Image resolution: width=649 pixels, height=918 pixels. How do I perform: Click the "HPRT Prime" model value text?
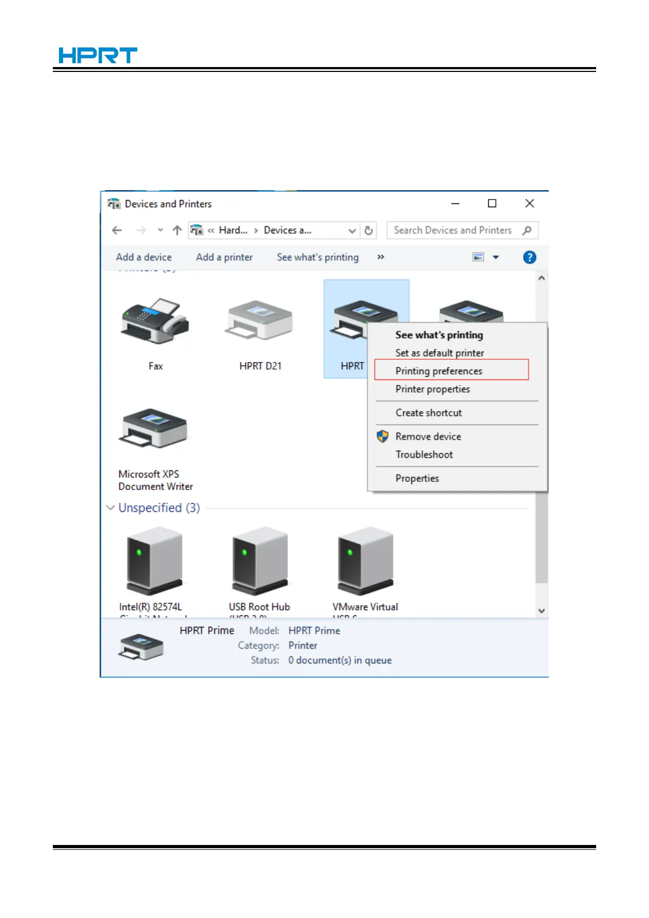(x=314, y=631)
